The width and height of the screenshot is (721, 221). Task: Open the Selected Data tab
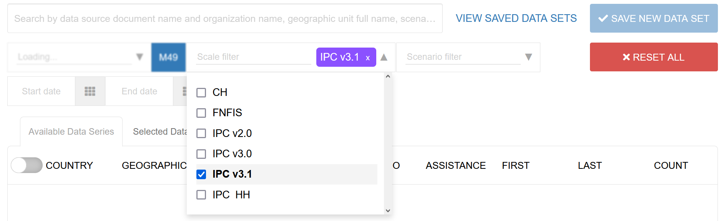pyautogui.click(x=159, y=132)
